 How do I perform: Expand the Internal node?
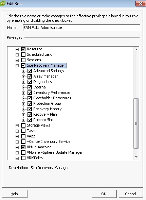(x=23, y=87)
